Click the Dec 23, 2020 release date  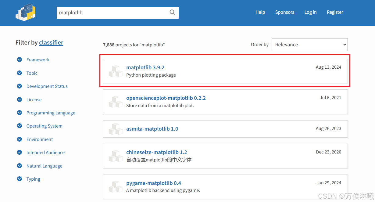[x=329, y=152]
